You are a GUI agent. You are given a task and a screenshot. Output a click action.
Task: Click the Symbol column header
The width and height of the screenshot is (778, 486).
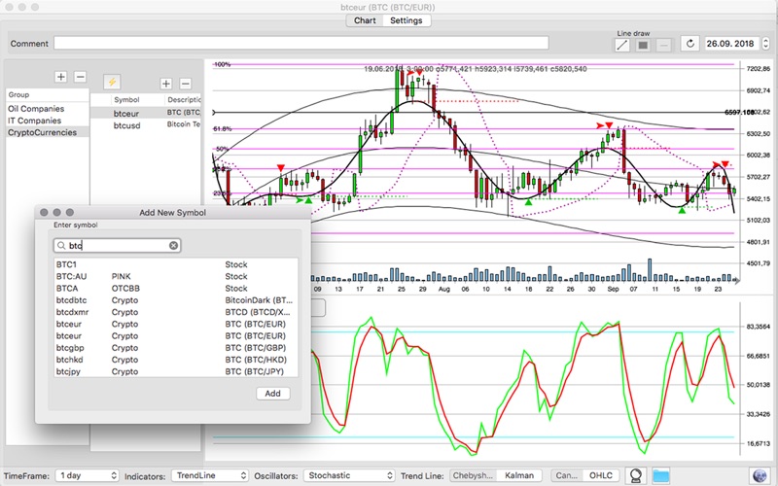126,100
